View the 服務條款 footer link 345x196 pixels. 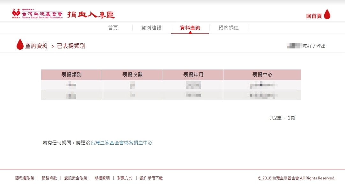coord(49,178)
